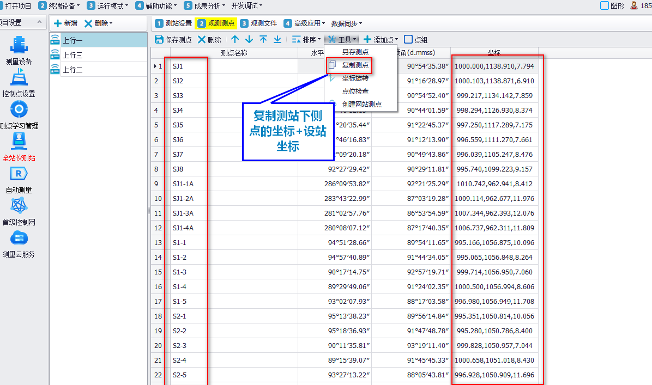
Task: Open the 测量设备 sidebar icon
Action: pyautogui.click(x=19, y=46)
